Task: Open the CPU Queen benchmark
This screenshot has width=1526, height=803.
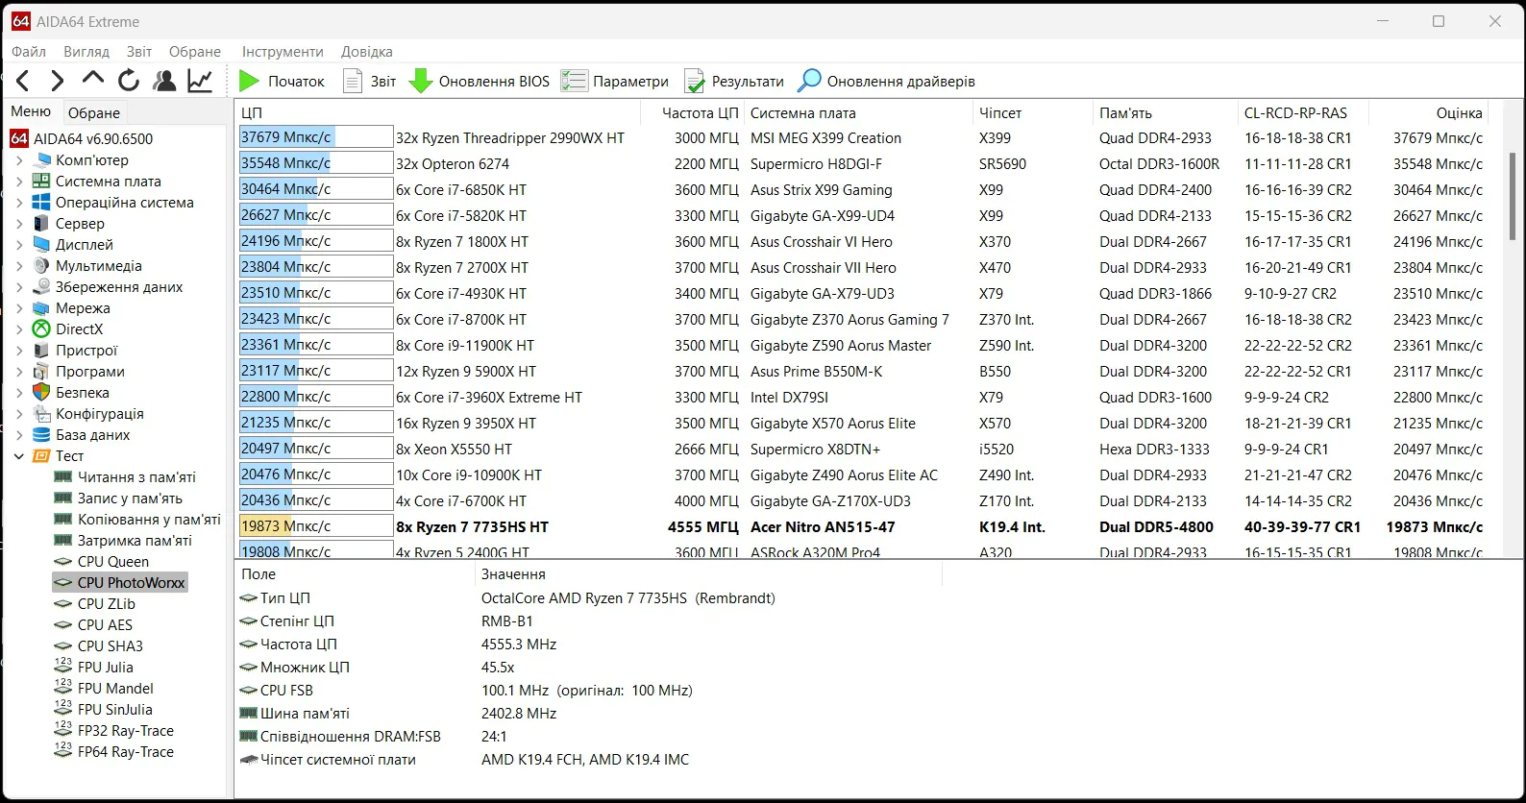Action: pos(102,562)
